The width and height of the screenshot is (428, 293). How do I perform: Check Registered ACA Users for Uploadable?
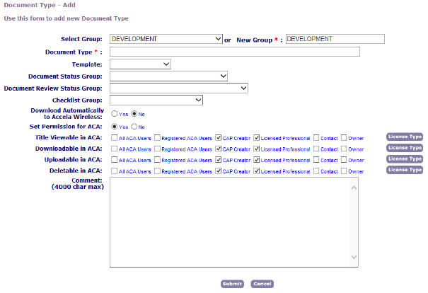point(157,159)
